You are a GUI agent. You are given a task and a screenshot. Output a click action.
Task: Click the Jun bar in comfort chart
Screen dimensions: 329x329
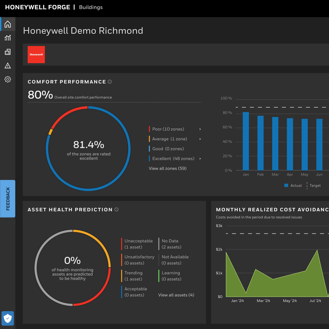319,144
